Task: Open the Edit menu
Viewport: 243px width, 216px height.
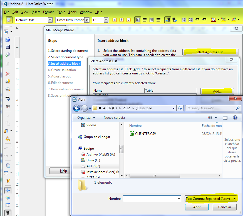Action: (x=15, y=12)
